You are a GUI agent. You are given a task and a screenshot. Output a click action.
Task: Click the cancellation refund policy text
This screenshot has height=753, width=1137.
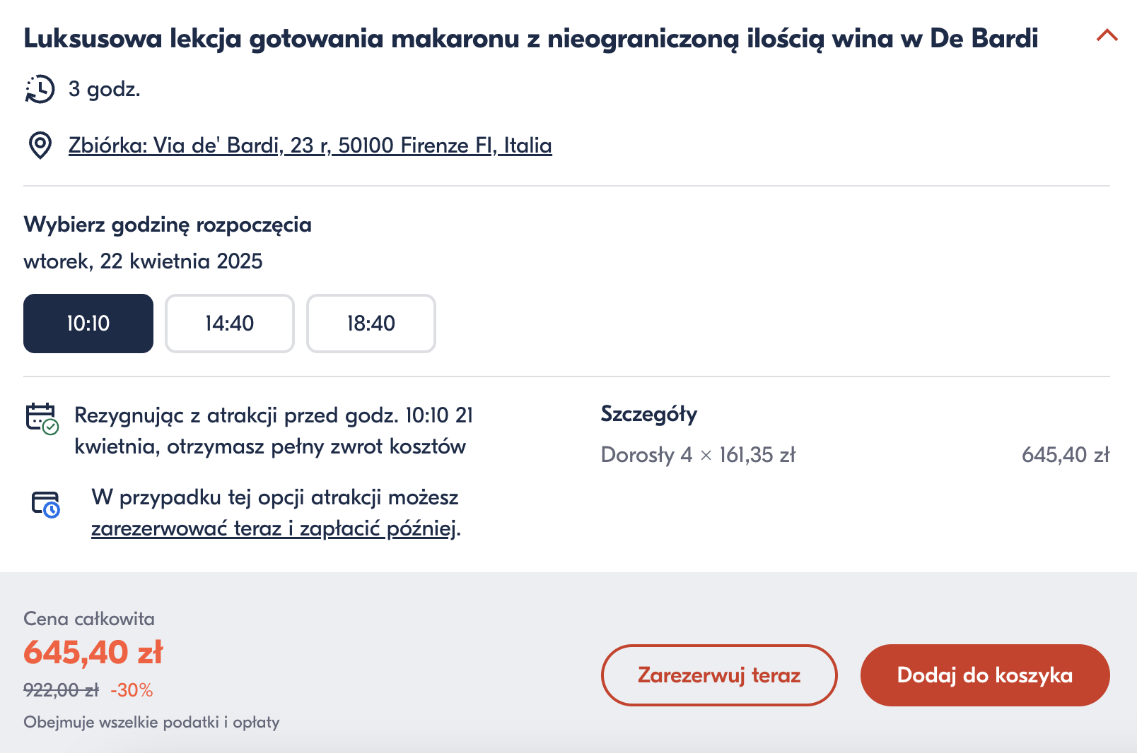(x=274, y=430)
